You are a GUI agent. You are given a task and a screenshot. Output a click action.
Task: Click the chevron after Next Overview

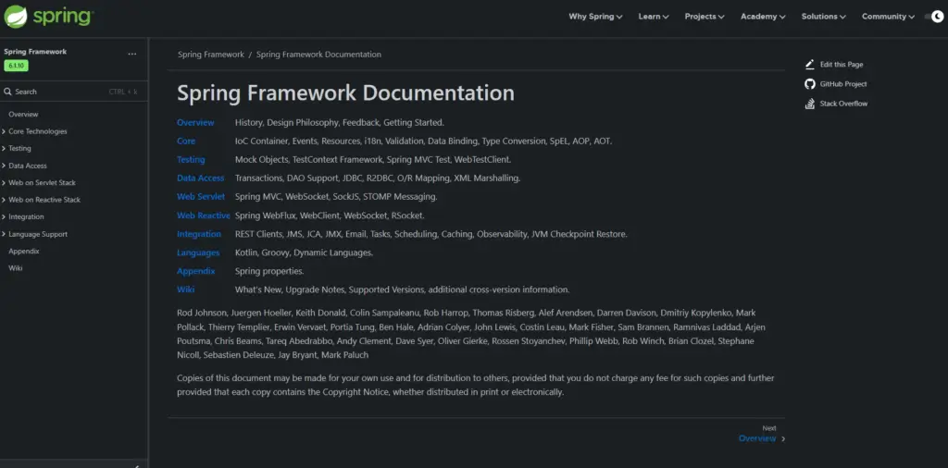tap(783, 439)
